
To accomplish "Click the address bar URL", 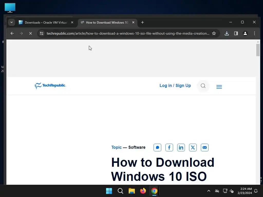I will click(x=128, y=33).
